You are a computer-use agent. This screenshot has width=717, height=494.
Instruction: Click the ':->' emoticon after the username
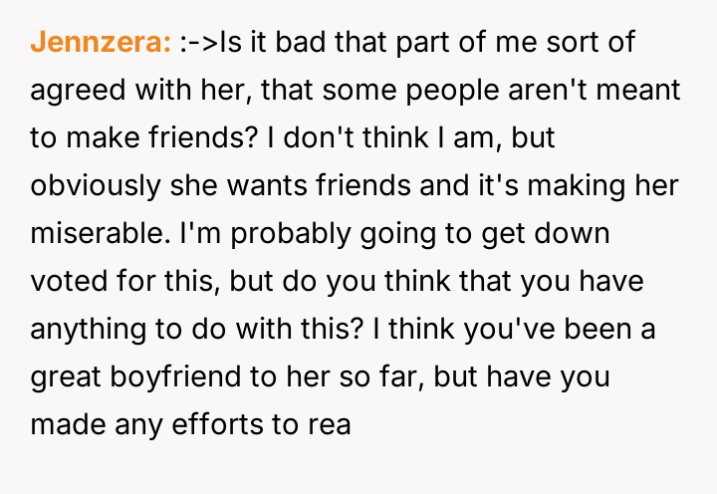coord(198,44)
